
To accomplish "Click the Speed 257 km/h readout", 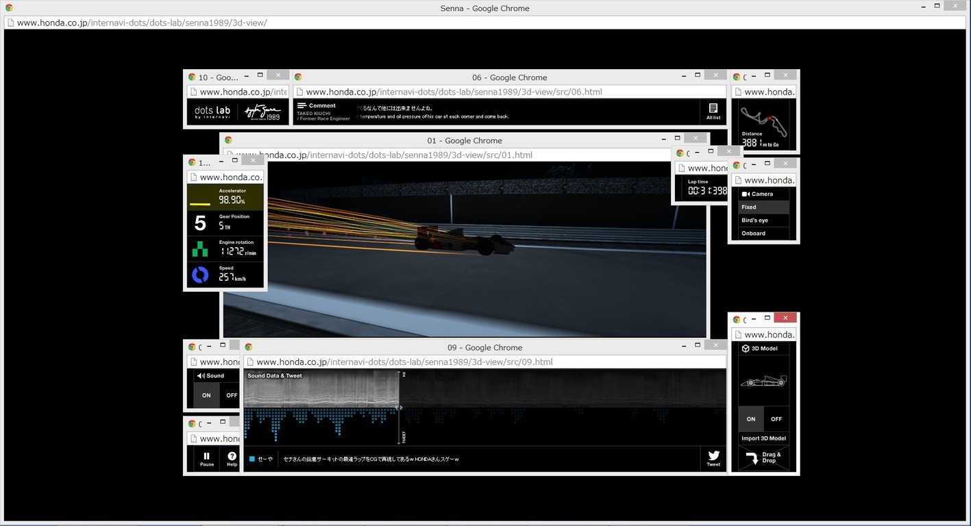I will 232,277.
